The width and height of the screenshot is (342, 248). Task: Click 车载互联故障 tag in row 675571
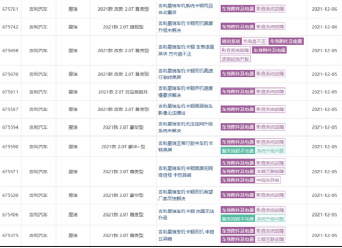click(x=270, y=171)
